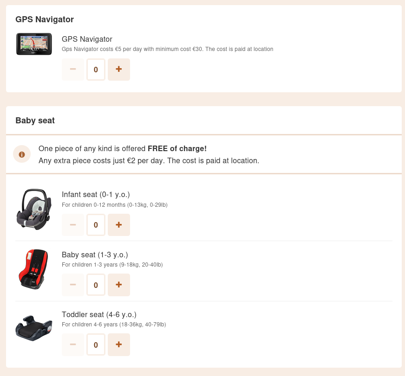405x376 pixels.
Task: Click the GPS Navigator quantity field
Action: click(96, 70)
